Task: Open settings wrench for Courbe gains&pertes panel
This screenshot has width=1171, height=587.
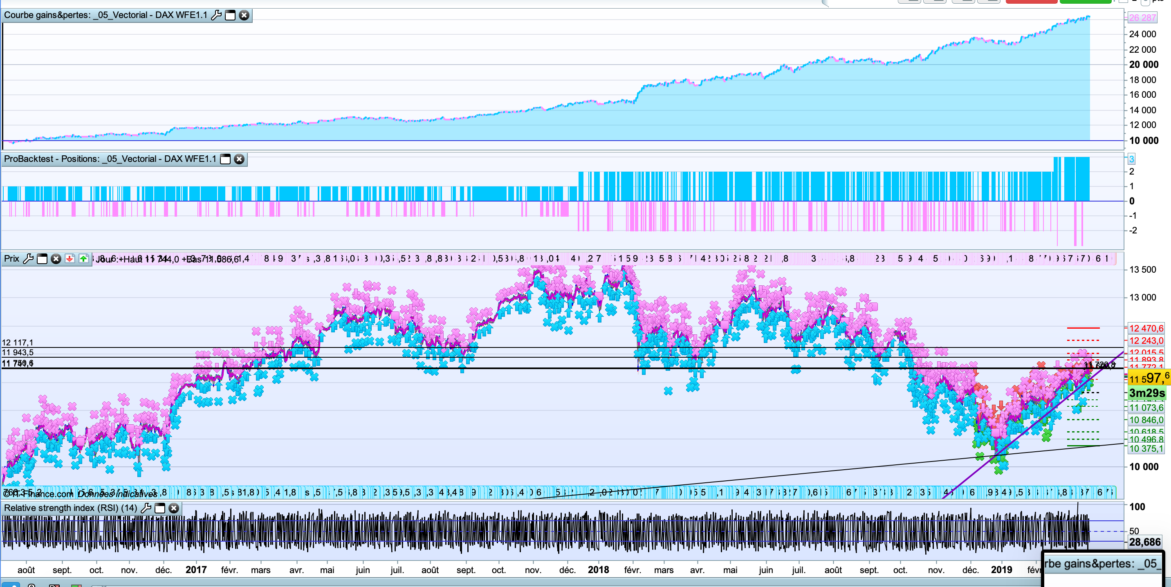Action: [x=216, y=15]
